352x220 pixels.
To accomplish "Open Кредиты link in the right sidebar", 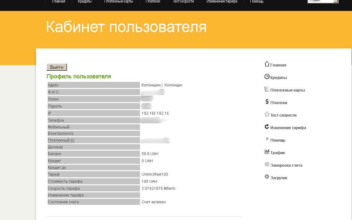I will 278,77.
